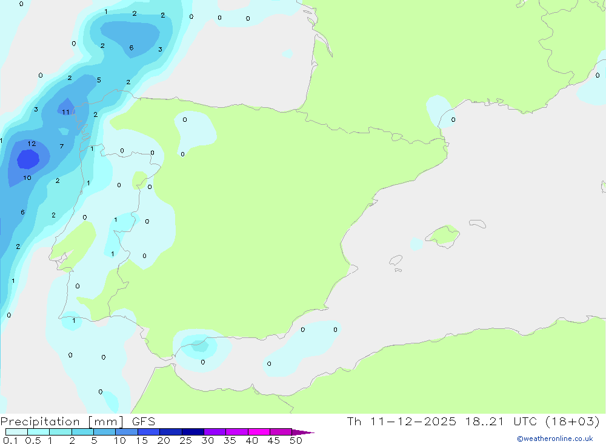Select the 1–2 mm legend swatch
The width and height of the screenshot is (606, 444).
coord(61,432)
